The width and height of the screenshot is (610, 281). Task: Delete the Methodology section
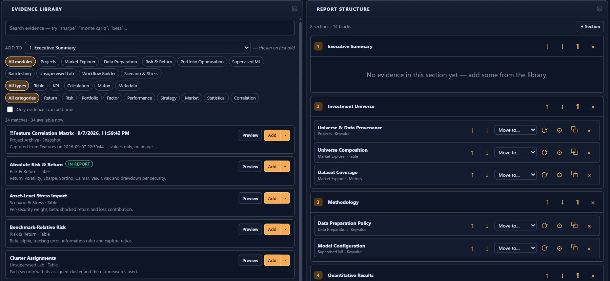pyautogui.click(x=593, y=202)
